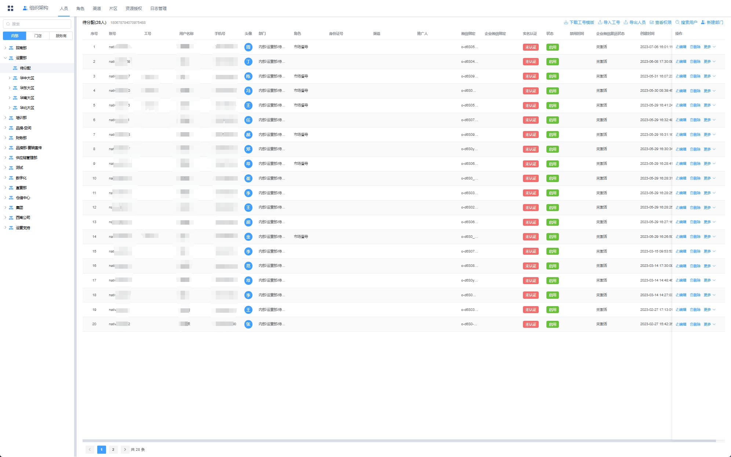Collapse the 运营部 tree node
731x457 pixels.
5,58
